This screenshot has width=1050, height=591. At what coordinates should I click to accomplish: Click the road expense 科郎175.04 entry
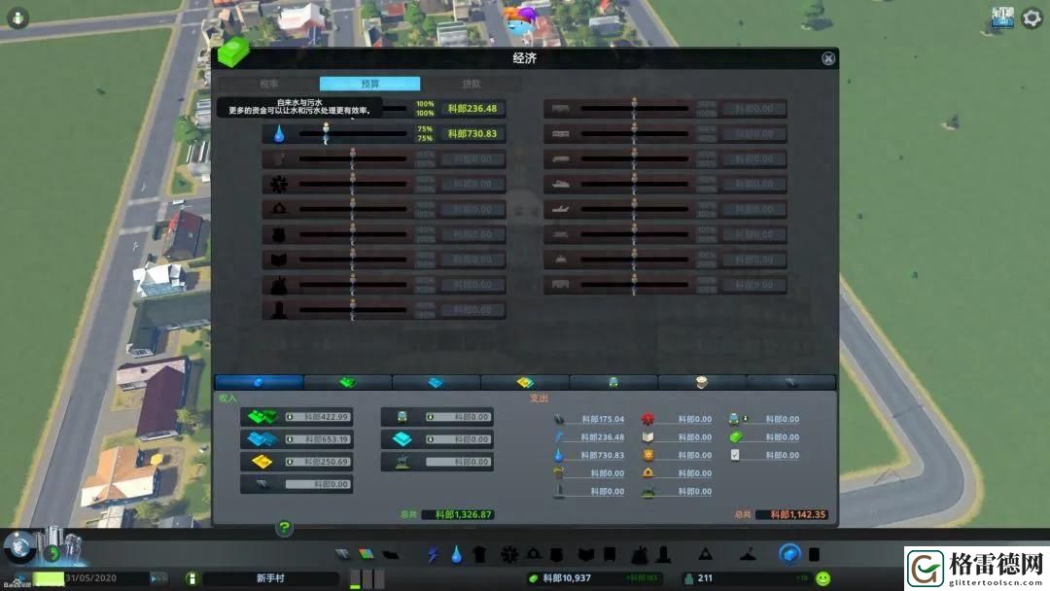click(x=589, y=419)
